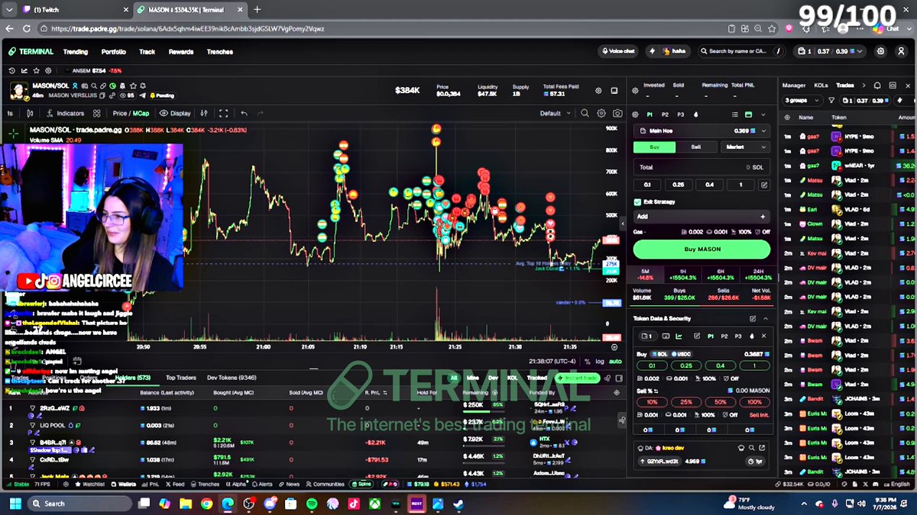
Task: Edit the quick buy amount presets
Action: tap(763, 185)
